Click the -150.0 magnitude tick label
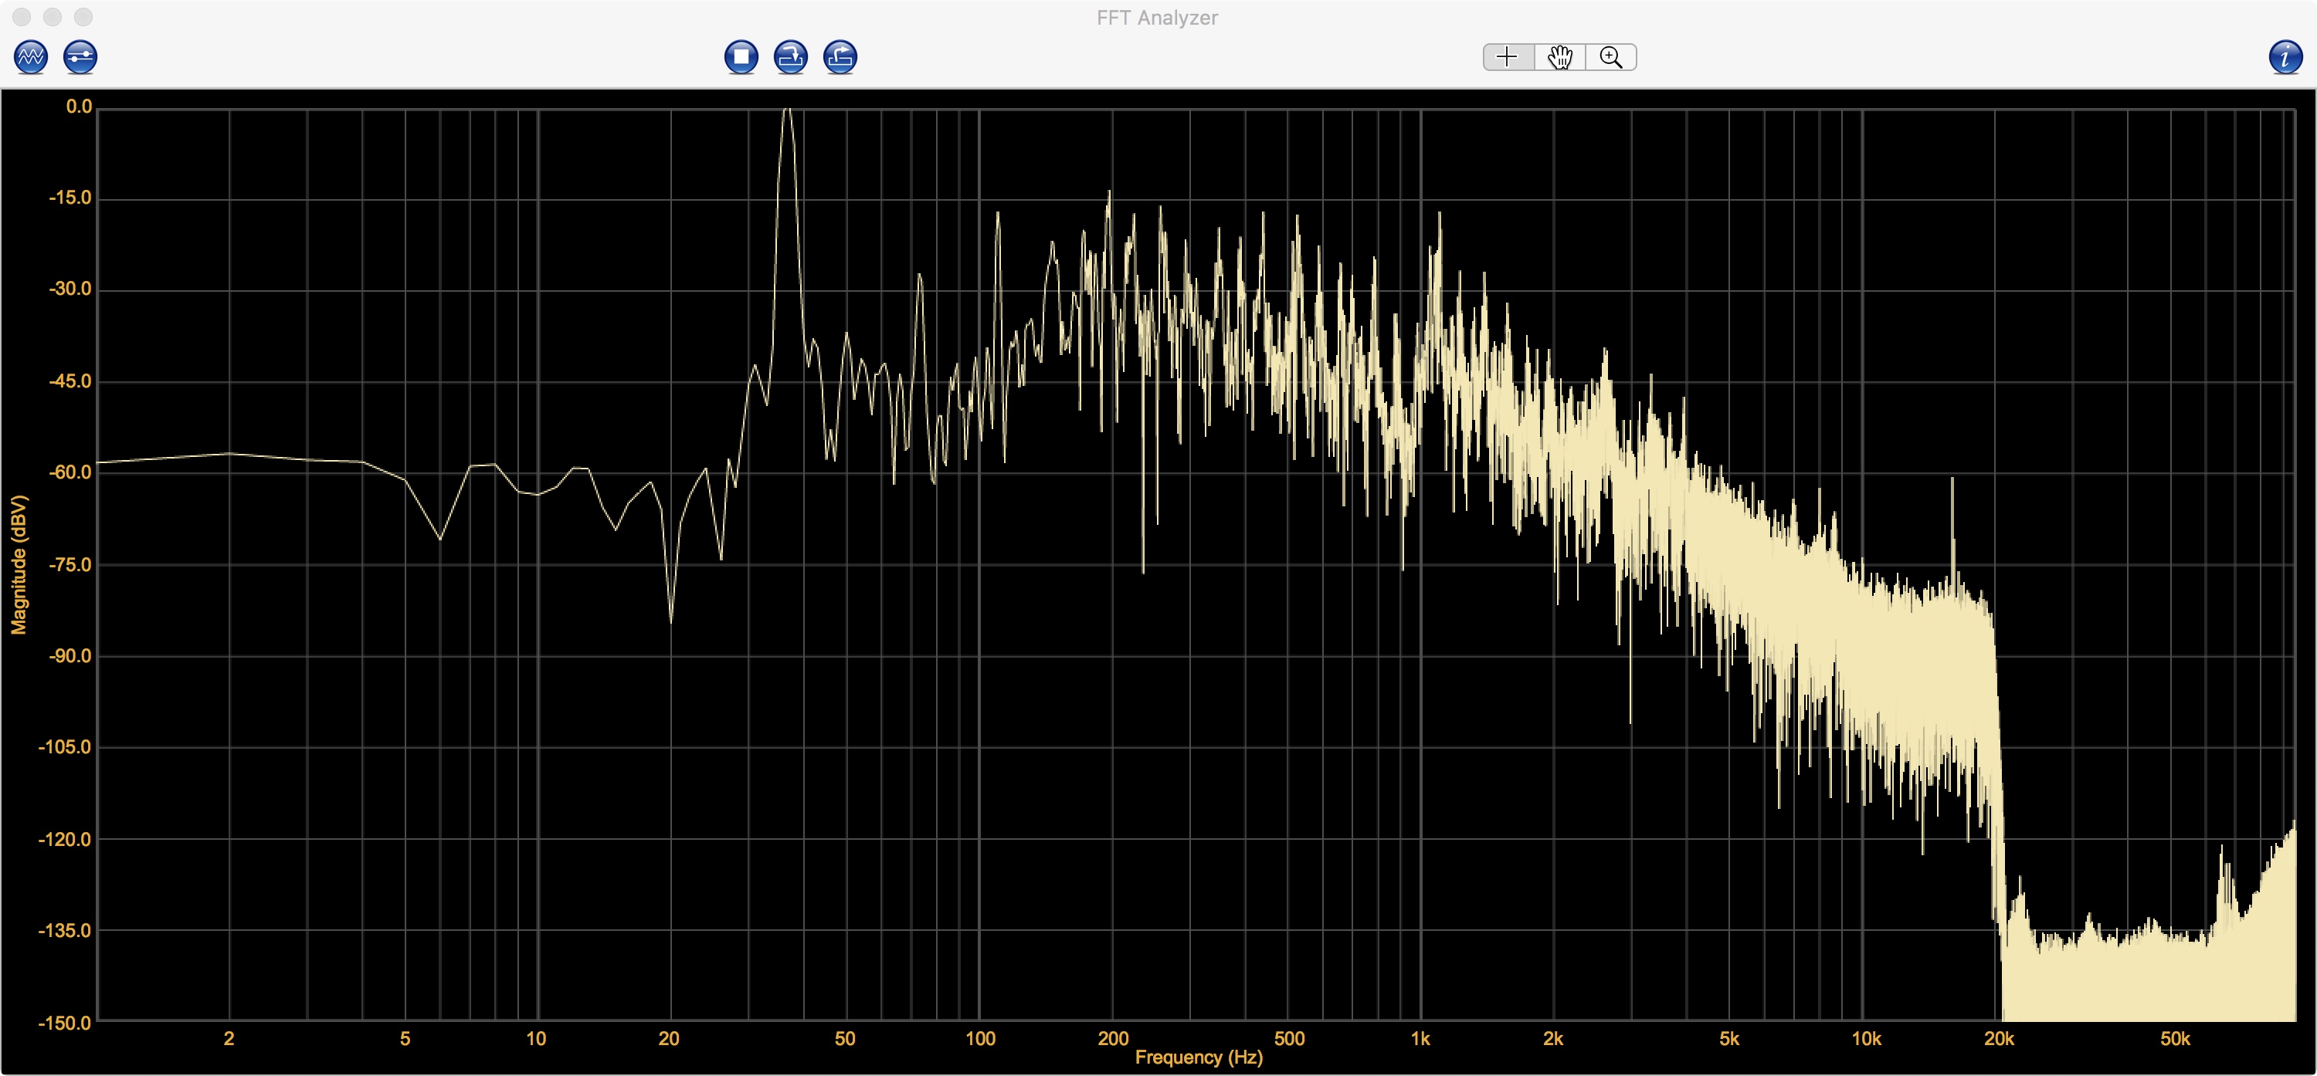2317x1076 pixels. click(x=65, y=1023)
